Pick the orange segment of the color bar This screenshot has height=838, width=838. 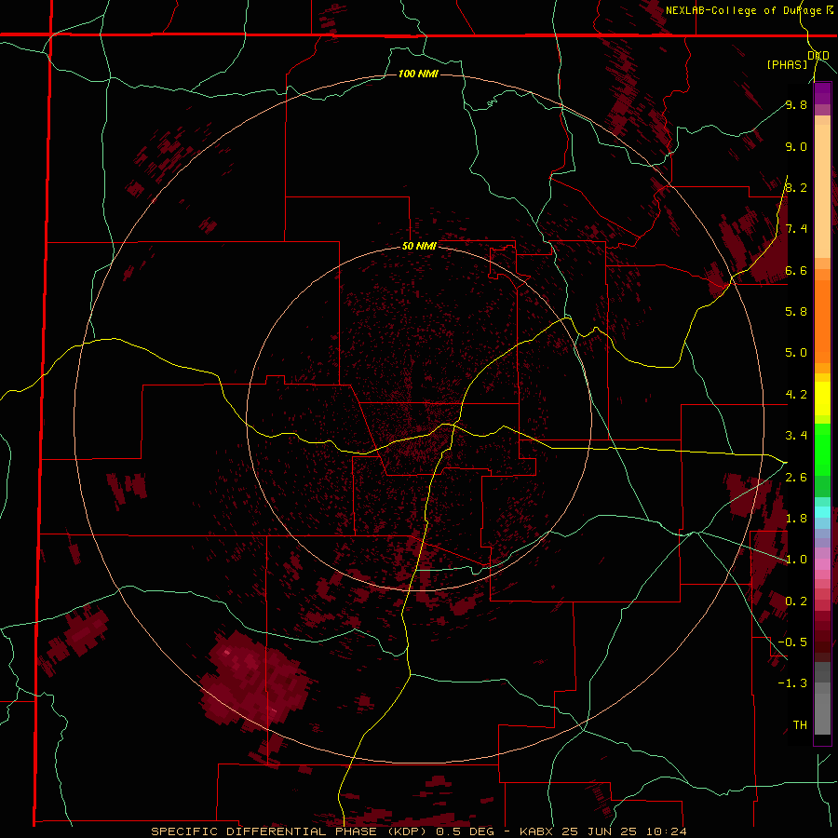pos(822,320)
